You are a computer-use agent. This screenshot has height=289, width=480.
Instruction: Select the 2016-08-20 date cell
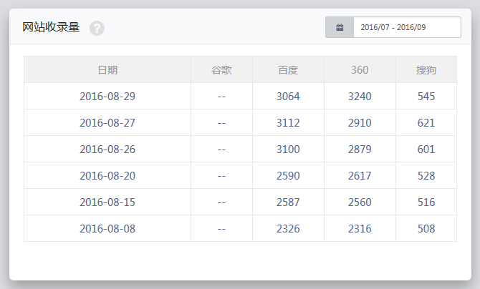click(107, 176)
